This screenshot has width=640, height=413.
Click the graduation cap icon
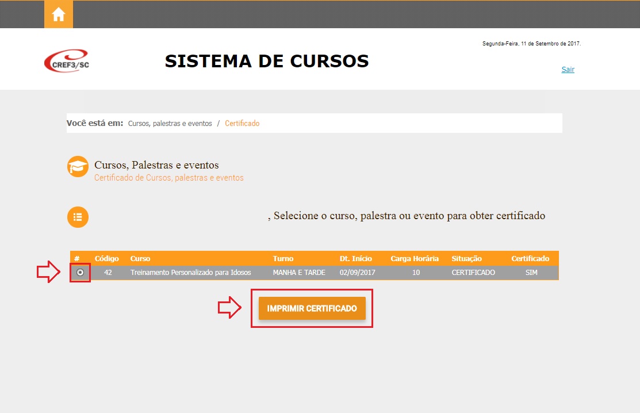[x=78, y=167]
